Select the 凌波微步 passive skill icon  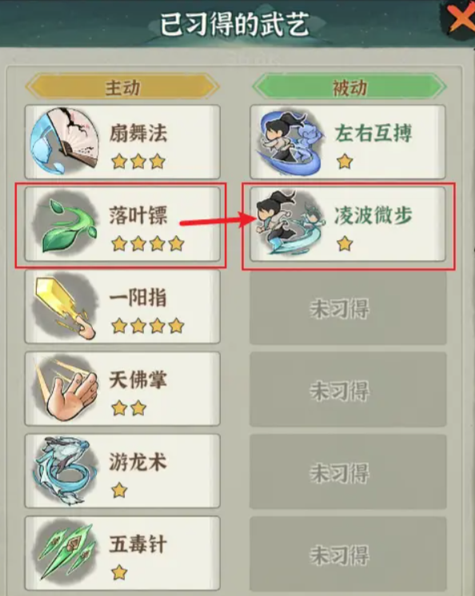click(289, 223)
